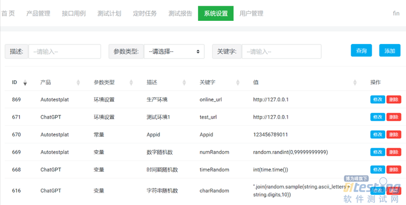Delete the online_url row

tap(394, 99)
